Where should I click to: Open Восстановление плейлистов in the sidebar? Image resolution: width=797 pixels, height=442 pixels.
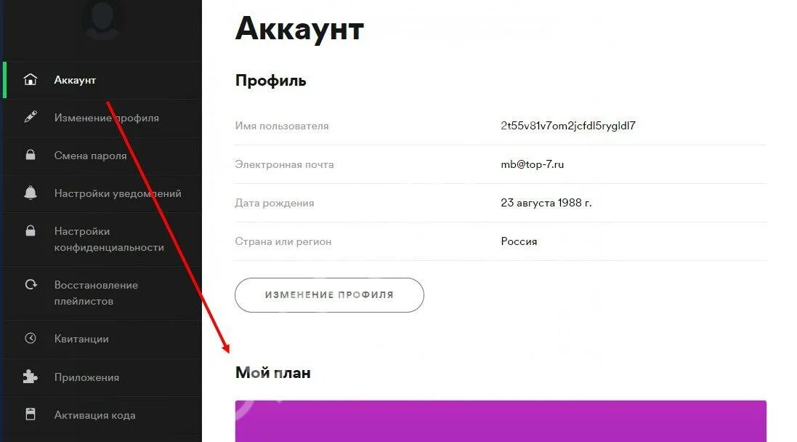102,293
